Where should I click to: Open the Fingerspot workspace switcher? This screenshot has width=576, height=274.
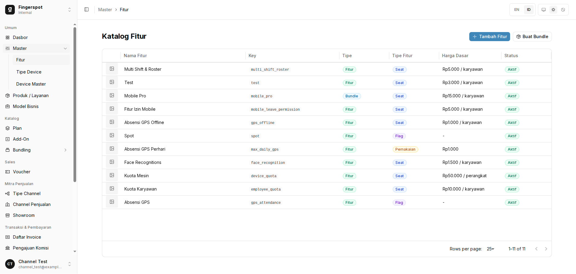point(39,10)
